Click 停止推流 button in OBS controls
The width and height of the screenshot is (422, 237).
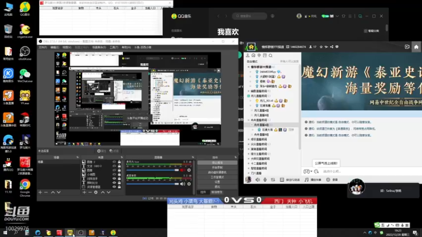point(217,163)
